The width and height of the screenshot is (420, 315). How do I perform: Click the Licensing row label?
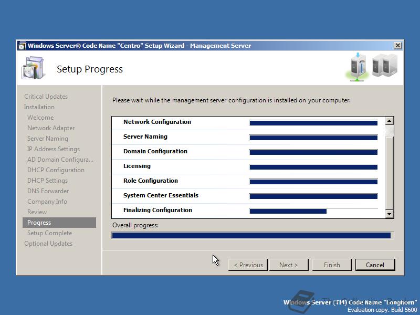click(x=137, y=166)
